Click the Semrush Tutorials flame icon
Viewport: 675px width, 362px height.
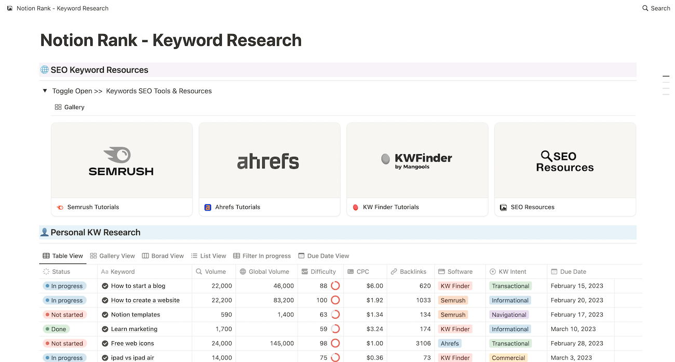60,207
